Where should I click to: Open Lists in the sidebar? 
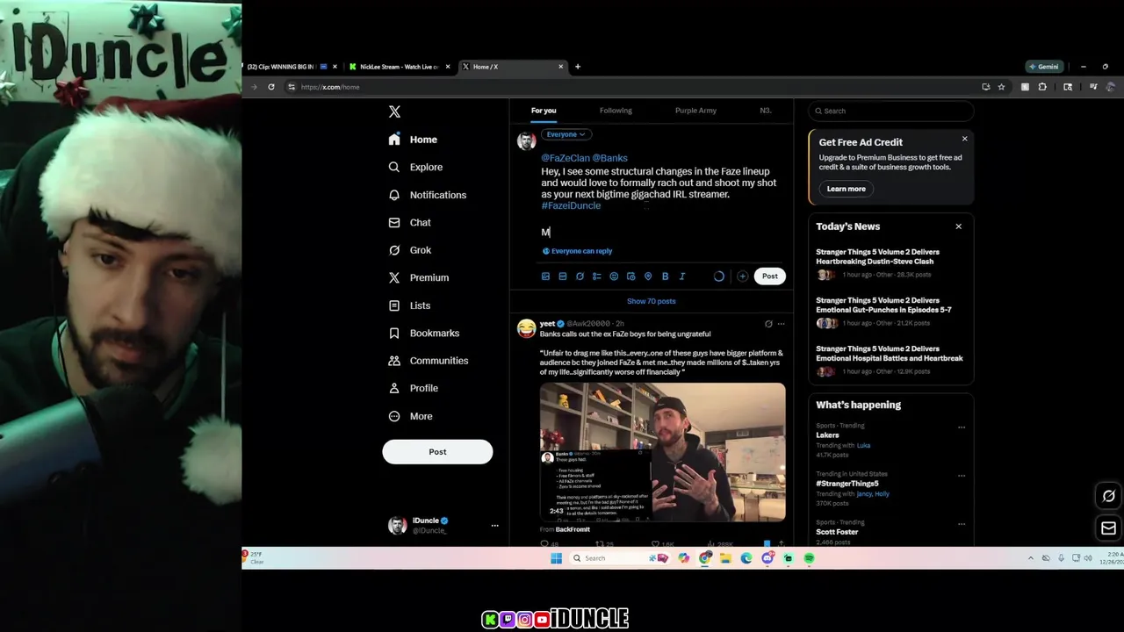[x=409, y=305]
